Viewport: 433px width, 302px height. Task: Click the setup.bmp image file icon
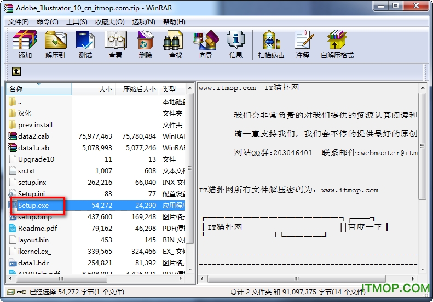click(13, 218)
